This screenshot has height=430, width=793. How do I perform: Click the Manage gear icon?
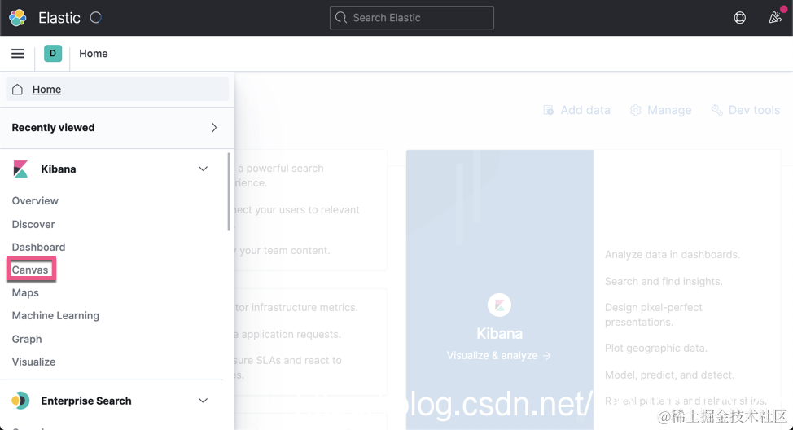(x=635, y=110)
